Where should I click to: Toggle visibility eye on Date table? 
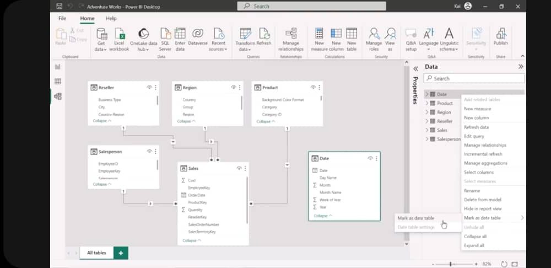tap(370, 158)
